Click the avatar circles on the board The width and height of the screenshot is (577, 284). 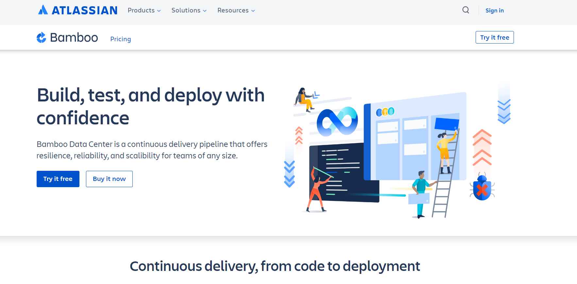(385, 112)
